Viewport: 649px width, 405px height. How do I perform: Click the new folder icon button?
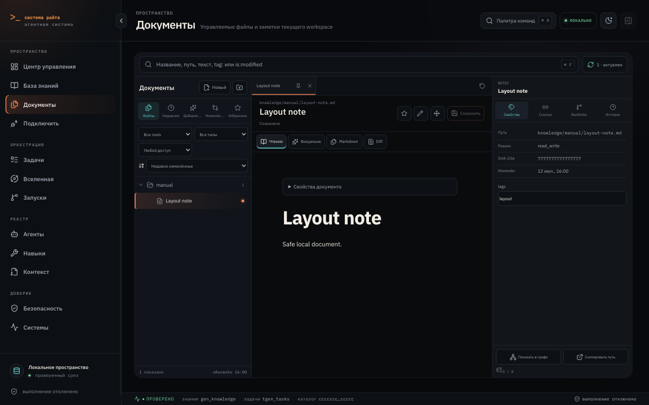coord(239,88)
